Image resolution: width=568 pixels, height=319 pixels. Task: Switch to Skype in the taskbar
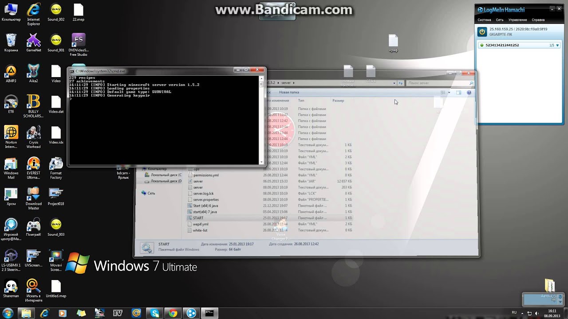(x=155, y=313)
